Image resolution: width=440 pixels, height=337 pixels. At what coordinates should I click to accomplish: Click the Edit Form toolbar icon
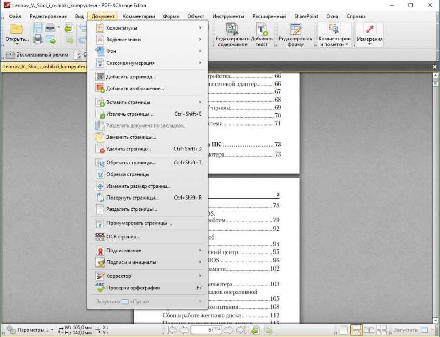[x=295, y=34]
